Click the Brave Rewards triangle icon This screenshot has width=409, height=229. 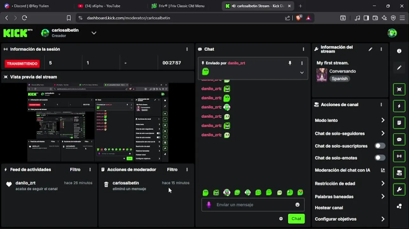[x=308, y=18]
